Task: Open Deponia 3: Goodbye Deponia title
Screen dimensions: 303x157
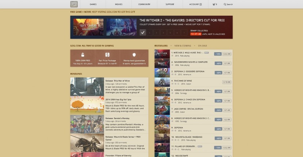Action: pyautogui.click(x=189, y=71)
